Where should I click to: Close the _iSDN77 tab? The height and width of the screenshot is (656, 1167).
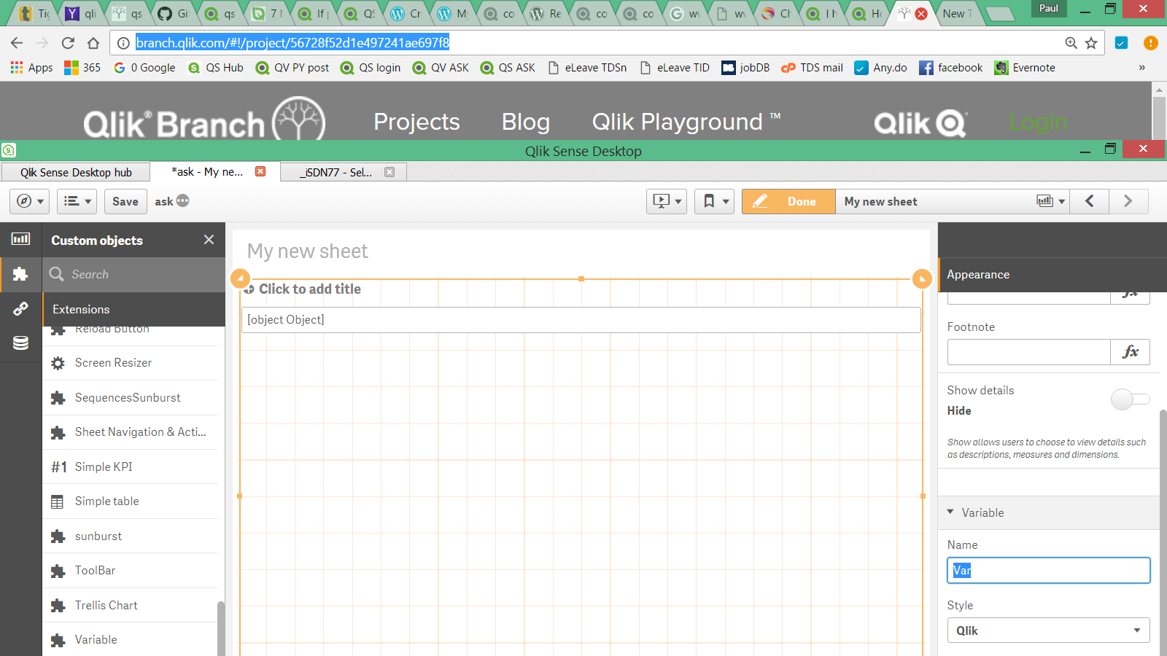389,172
